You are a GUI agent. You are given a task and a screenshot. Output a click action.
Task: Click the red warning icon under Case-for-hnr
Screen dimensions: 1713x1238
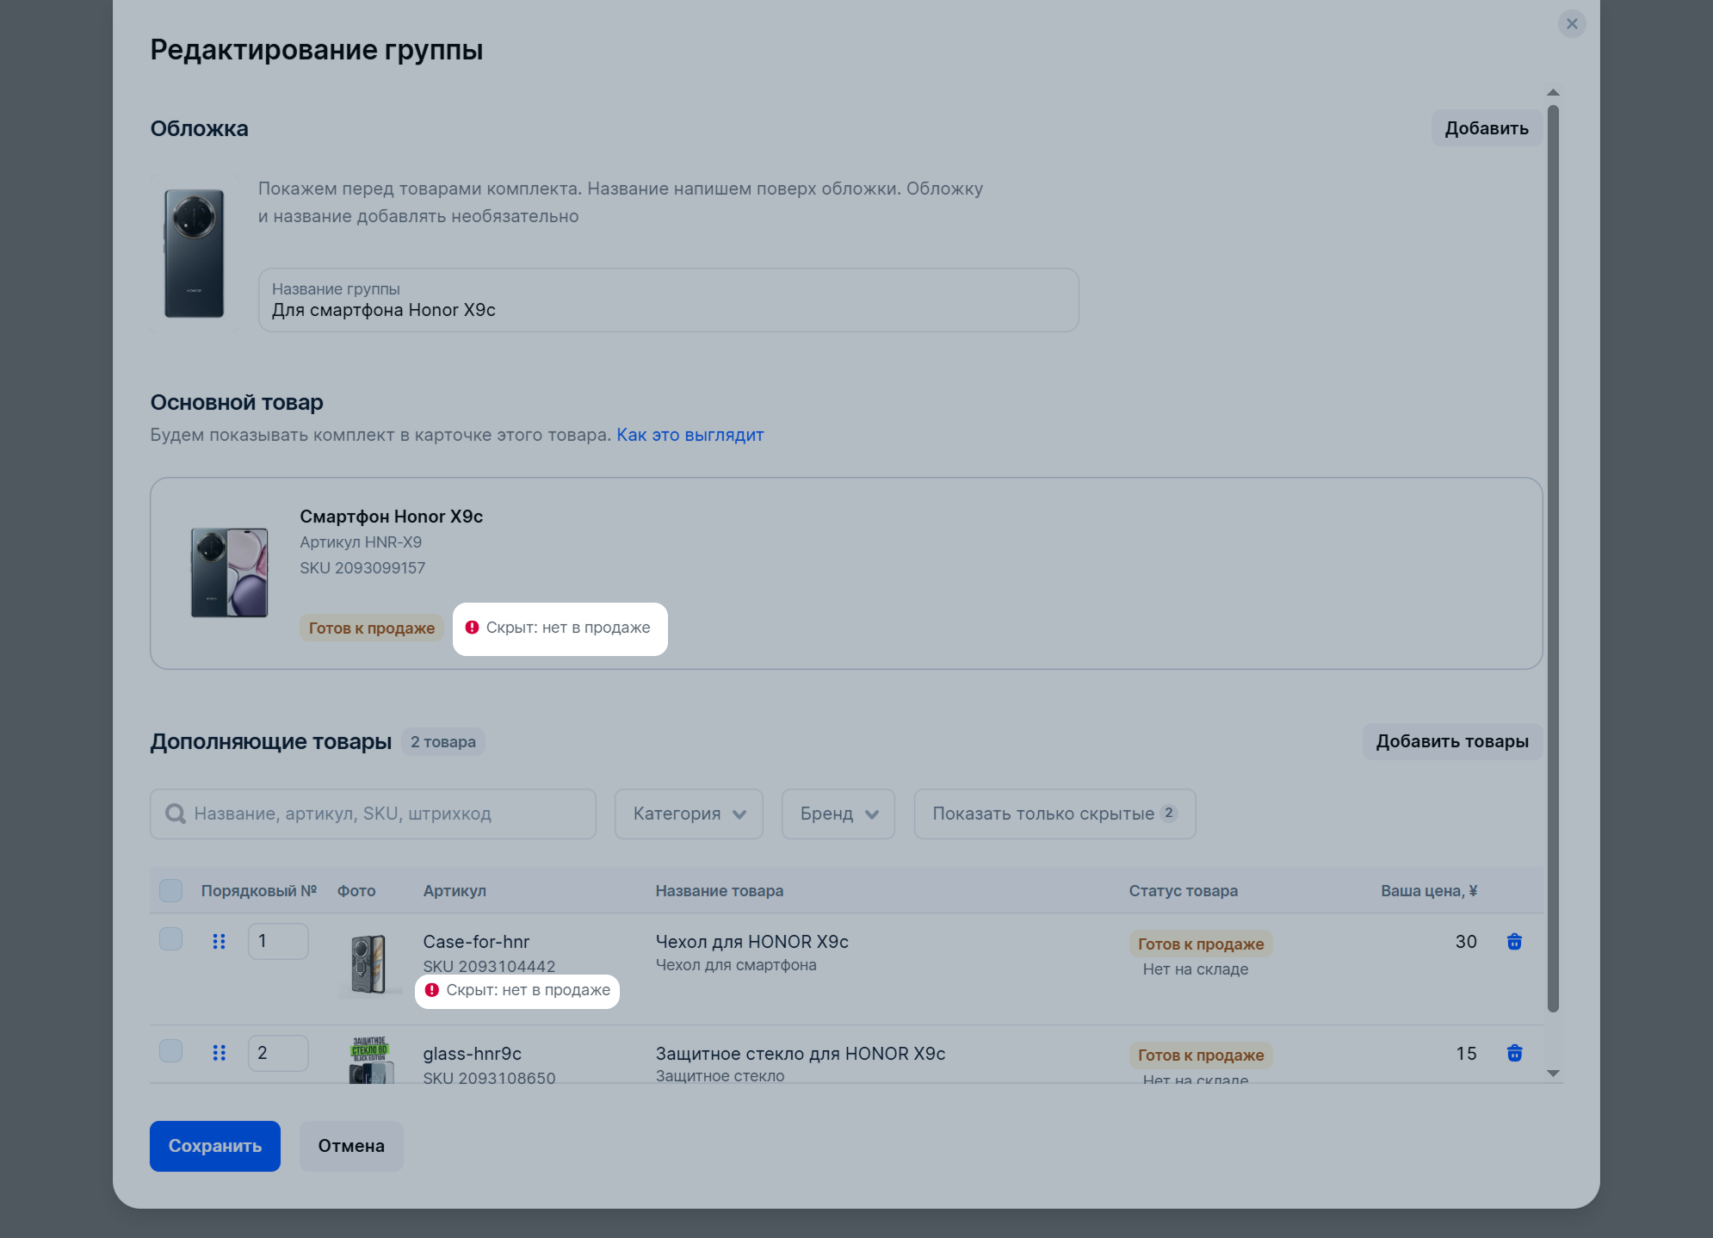(x=432, y=990)
